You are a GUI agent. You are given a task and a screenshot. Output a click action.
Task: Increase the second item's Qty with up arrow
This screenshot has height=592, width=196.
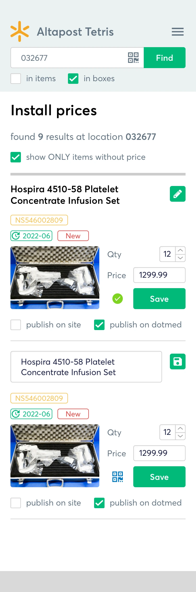[180, 429]
